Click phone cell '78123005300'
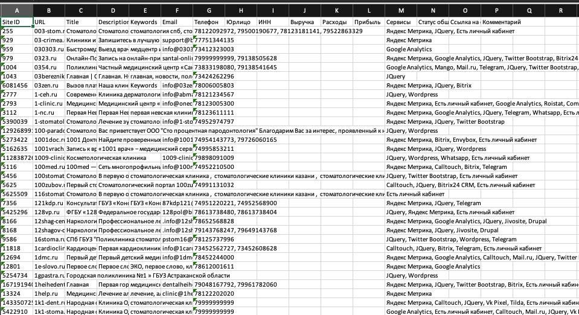The image size is (579, 315). [x=209, y=104]
